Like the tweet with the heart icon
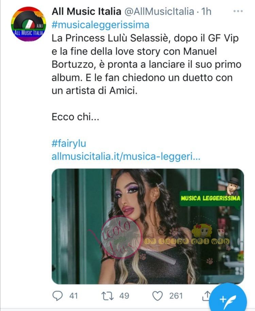 tap(157, 296)
